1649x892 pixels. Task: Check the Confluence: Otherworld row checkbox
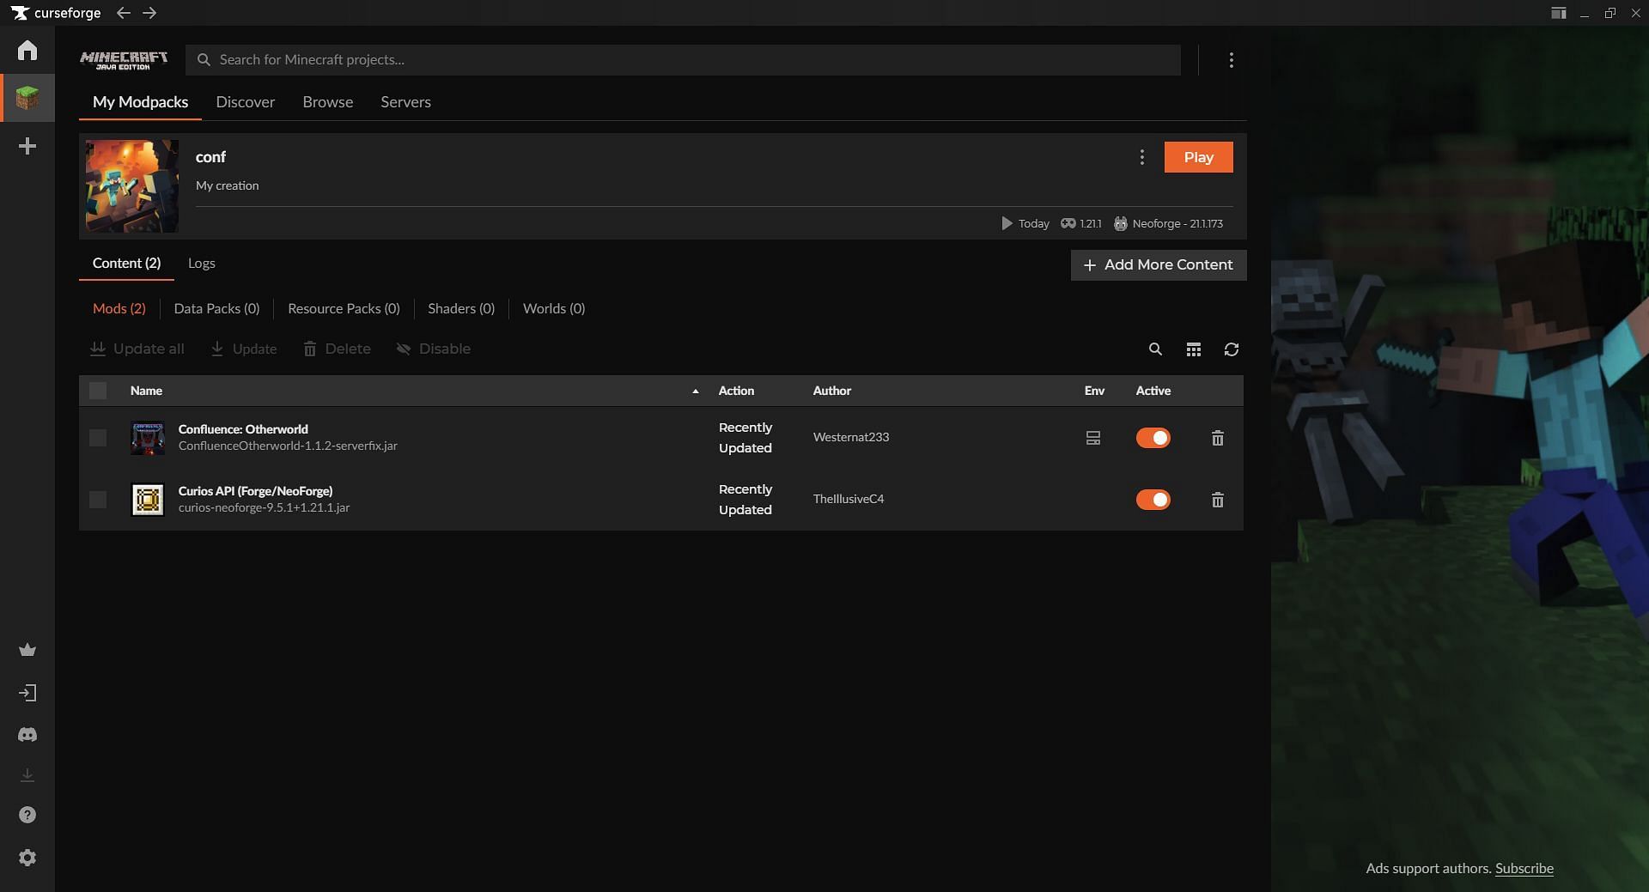tap(98, 438)
